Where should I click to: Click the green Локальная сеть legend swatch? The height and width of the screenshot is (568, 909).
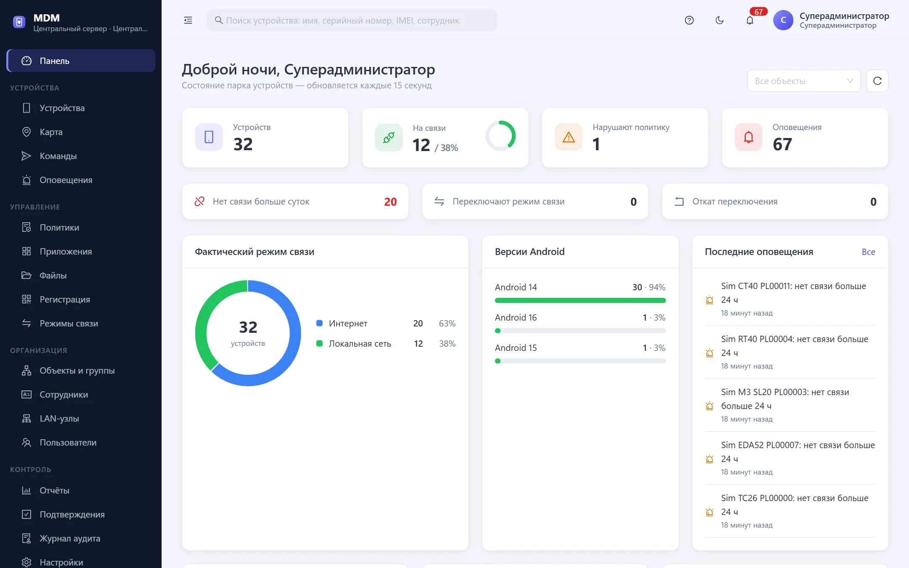click(319, 343)
